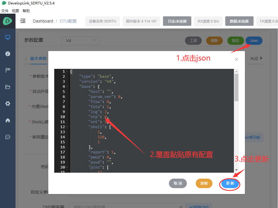Viewport: 278px width, 208px height.
Task: Open the 帮助 menu
Action: [x=26, y=11]
